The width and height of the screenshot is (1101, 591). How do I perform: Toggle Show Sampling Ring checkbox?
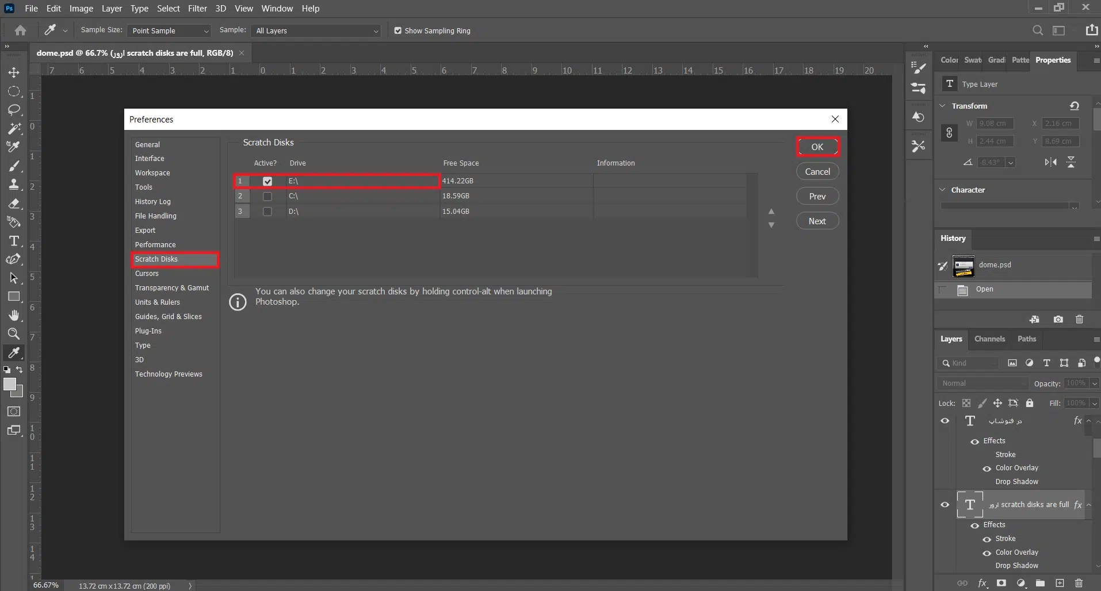click(x=398, y=30)
